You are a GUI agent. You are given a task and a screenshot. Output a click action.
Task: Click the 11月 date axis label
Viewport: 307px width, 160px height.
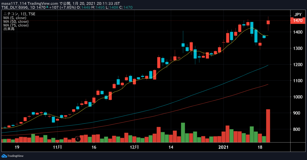(57, 147)
